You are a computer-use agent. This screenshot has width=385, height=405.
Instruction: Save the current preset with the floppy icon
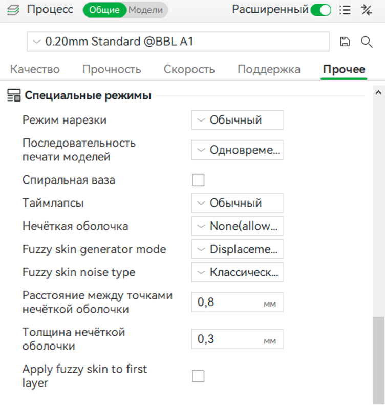click(345, 42)
